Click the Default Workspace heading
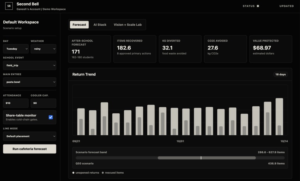Viewport: 300px width, 181px height. [x=21, y=22]
